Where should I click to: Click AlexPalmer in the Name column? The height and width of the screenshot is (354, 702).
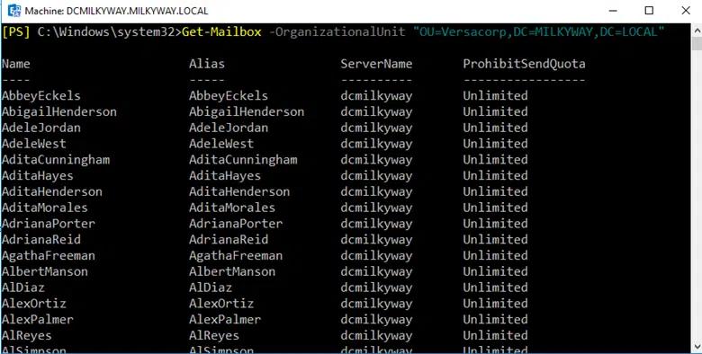(x=38, y=320)
